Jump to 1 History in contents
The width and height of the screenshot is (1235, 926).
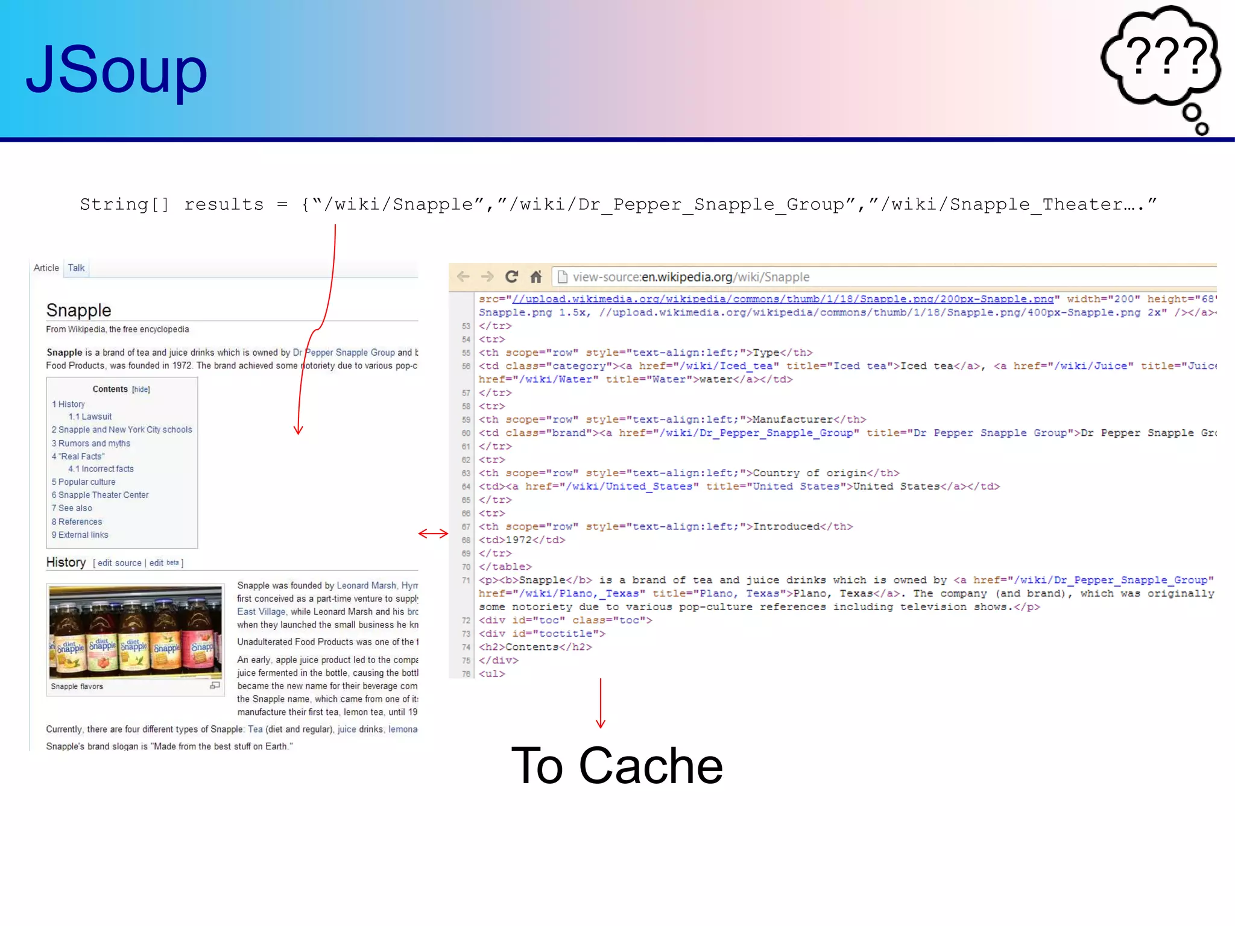coord(68,404)
